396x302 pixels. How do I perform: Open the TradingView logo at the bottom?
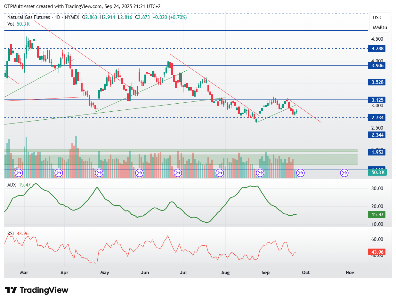pos(37,290)
